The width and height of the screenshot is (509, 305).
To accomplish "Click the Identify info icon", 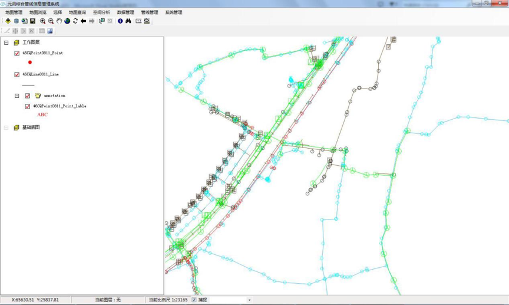I will tap(120, 21).
